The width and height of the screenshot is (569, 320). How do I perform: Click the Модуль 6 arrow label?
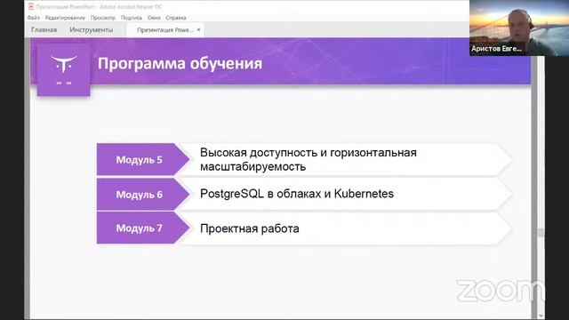pos(143,195)
